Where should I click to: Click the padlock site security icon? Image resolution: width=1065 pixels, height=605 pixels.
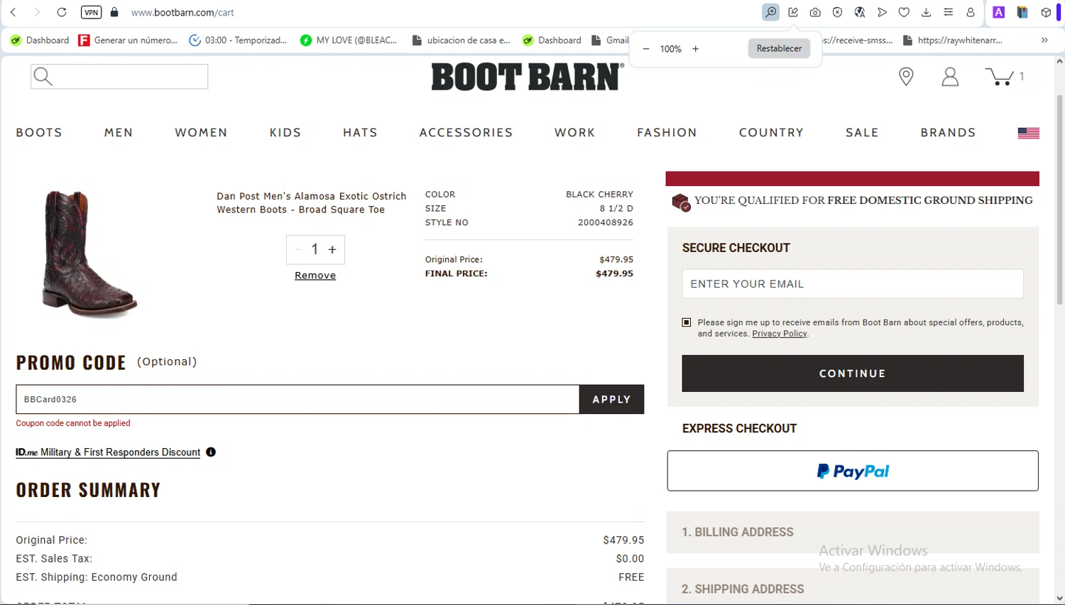pyautogui.click(x=114, y=12)
